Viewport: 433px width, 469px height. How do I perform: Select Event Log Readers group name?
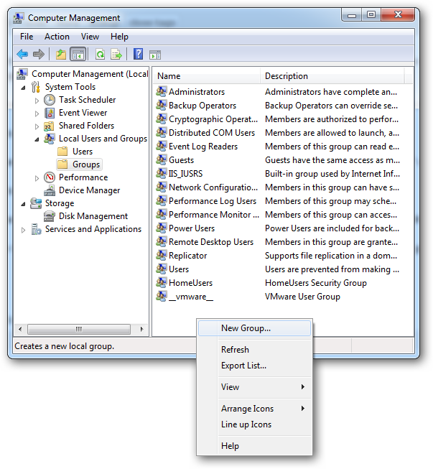203,147
